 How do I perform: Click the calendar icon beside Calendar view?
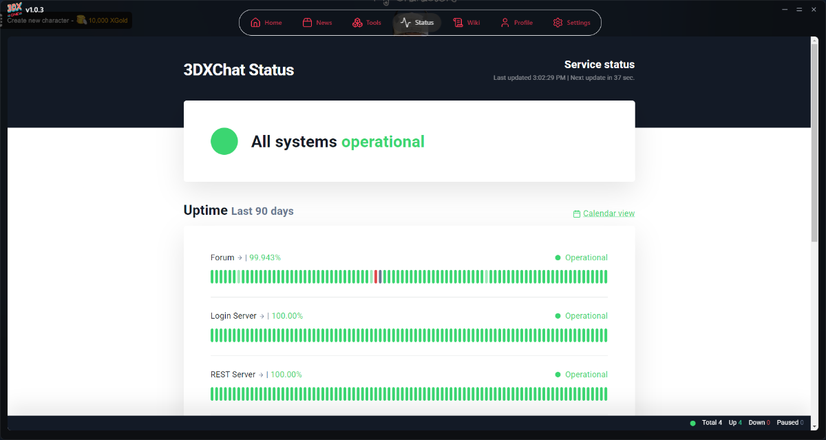coord(577,214)
